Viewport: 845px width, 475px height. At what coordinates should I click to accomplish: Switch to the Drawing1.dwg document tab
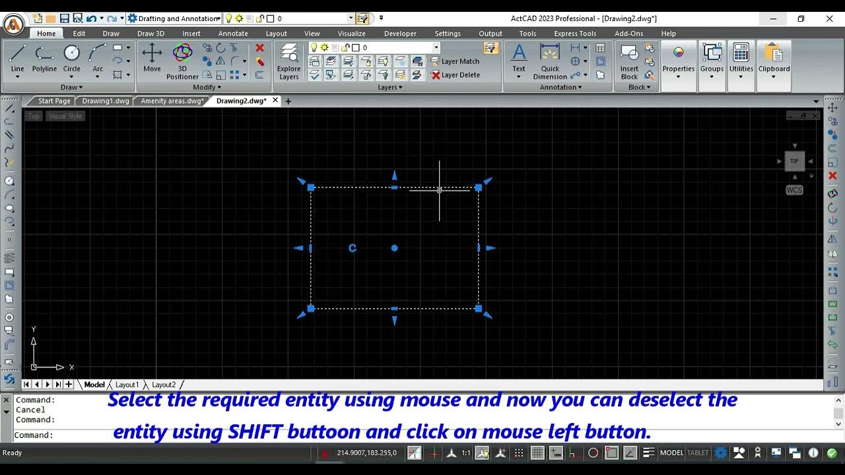point(105,101)
